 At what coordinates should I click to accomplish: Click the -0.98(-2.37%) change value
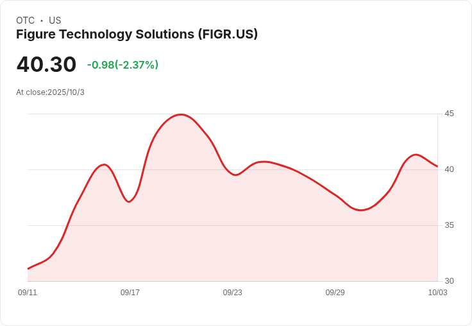click(122, 65)
